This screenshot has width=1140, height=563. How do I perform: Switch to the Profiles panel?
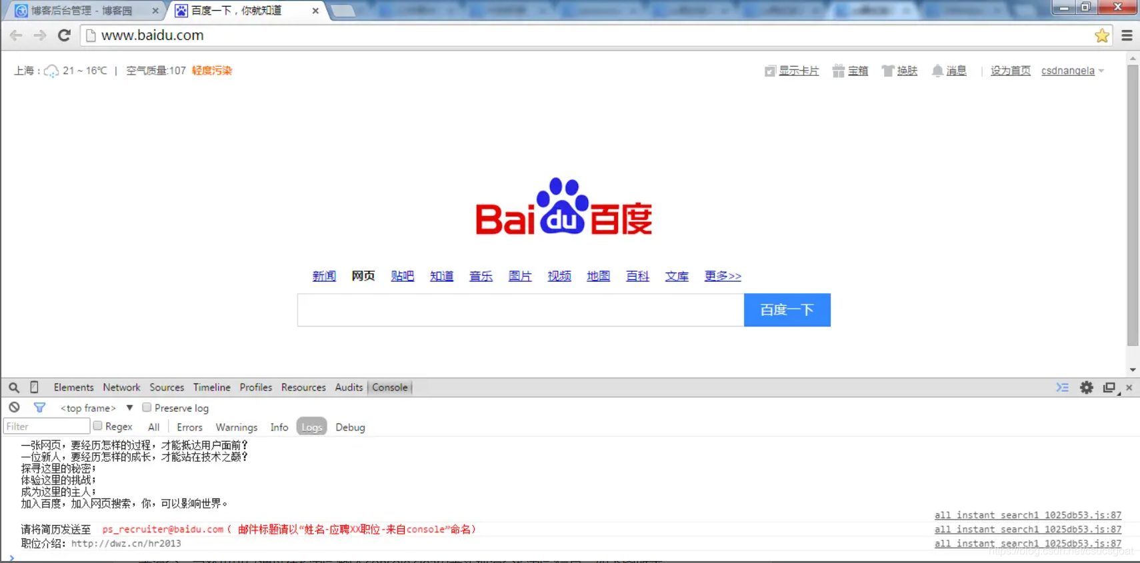tap(256, 387)
